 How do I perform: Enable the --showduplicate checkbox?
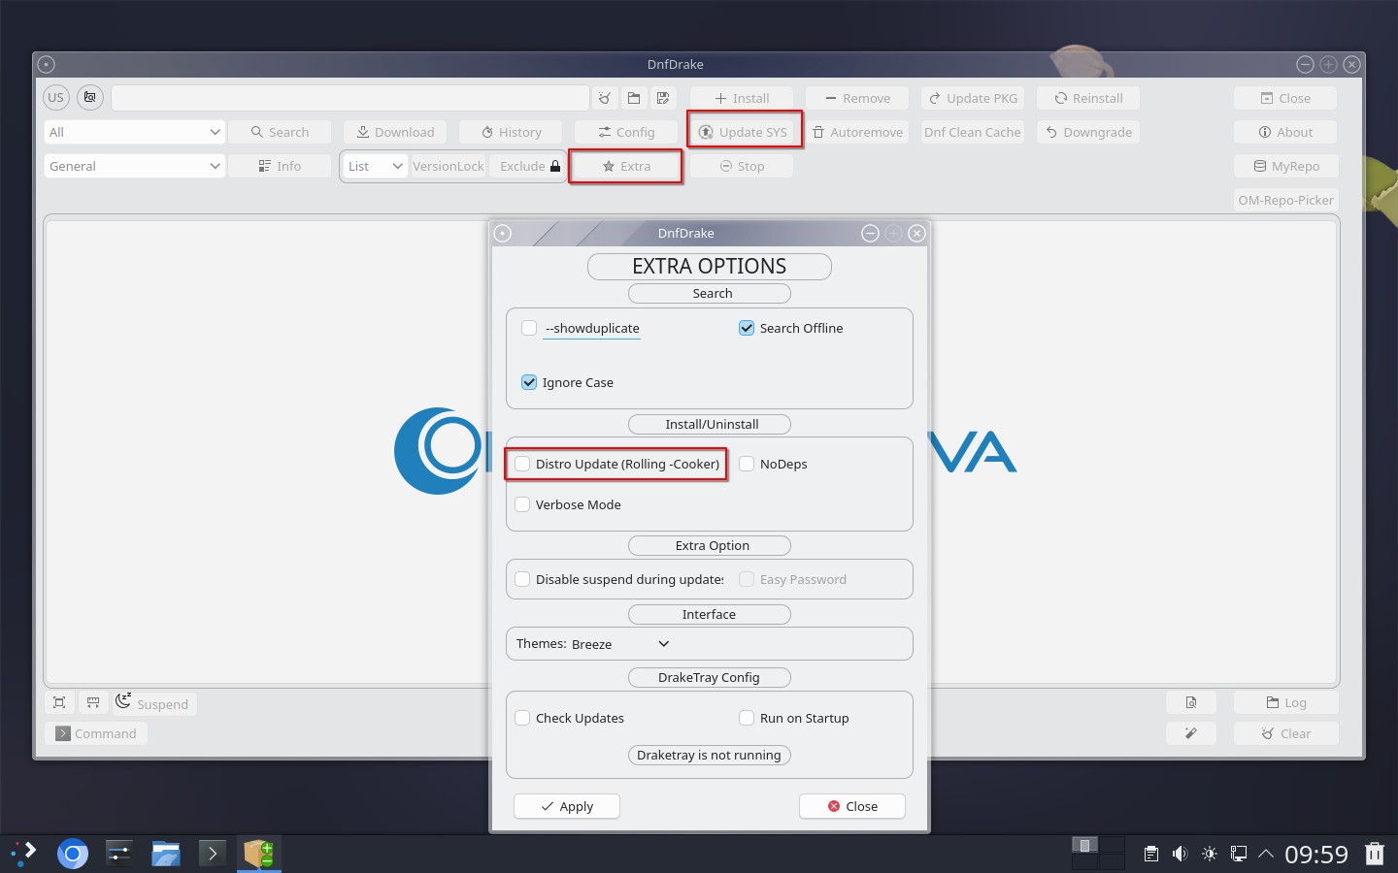529,328
